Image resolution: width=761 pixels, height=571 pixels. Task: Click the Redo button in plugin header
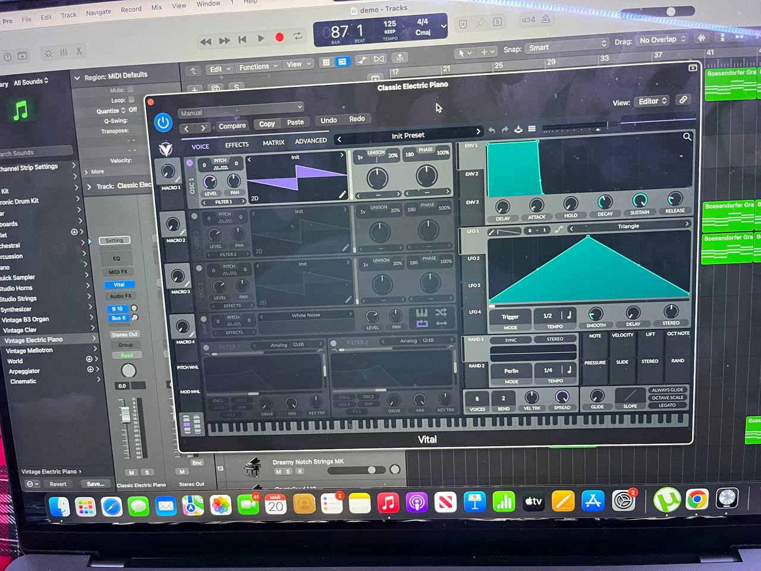[357, 119]
